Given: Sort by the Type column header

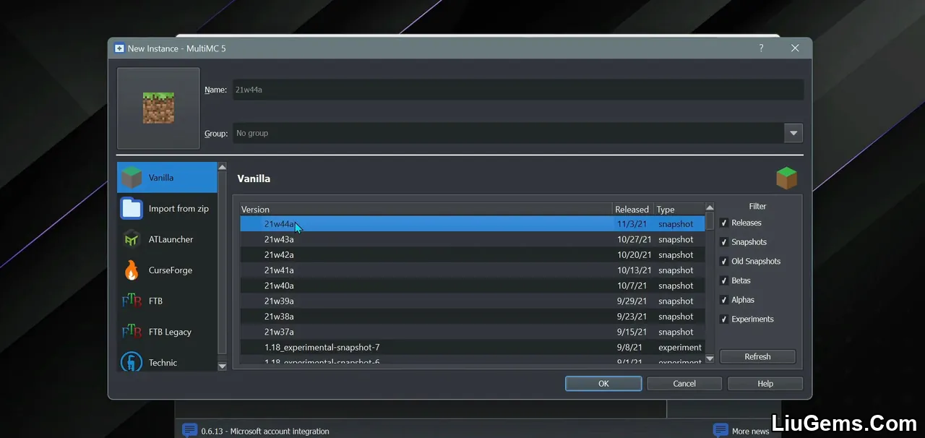Looking at the screenshot, I should [x=679, y=210].
